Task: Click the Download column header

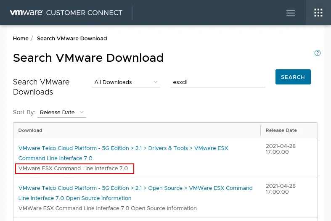Action: click(x=30, y=130)
